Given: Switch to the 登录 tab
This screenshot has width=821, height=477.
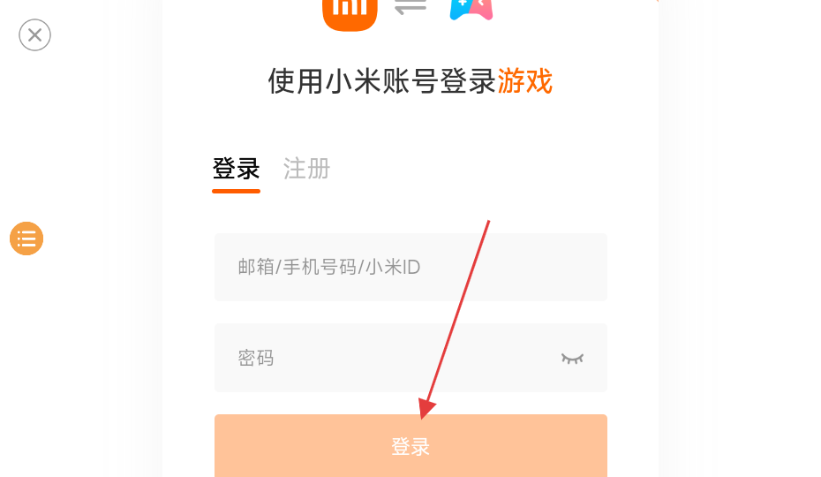Looking at the screenshot, I should tap(236, 169).
